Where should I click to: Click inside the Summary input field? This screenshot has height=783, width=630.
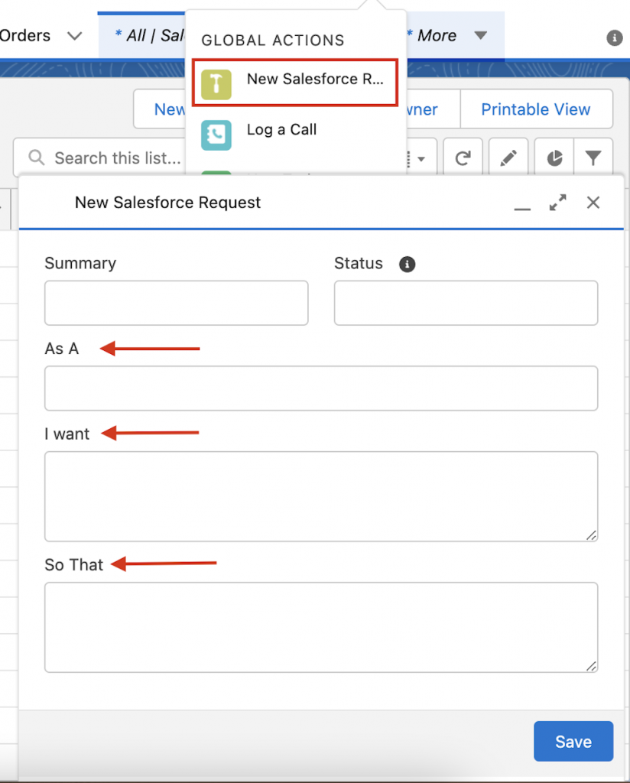click(x=176, y=303)
